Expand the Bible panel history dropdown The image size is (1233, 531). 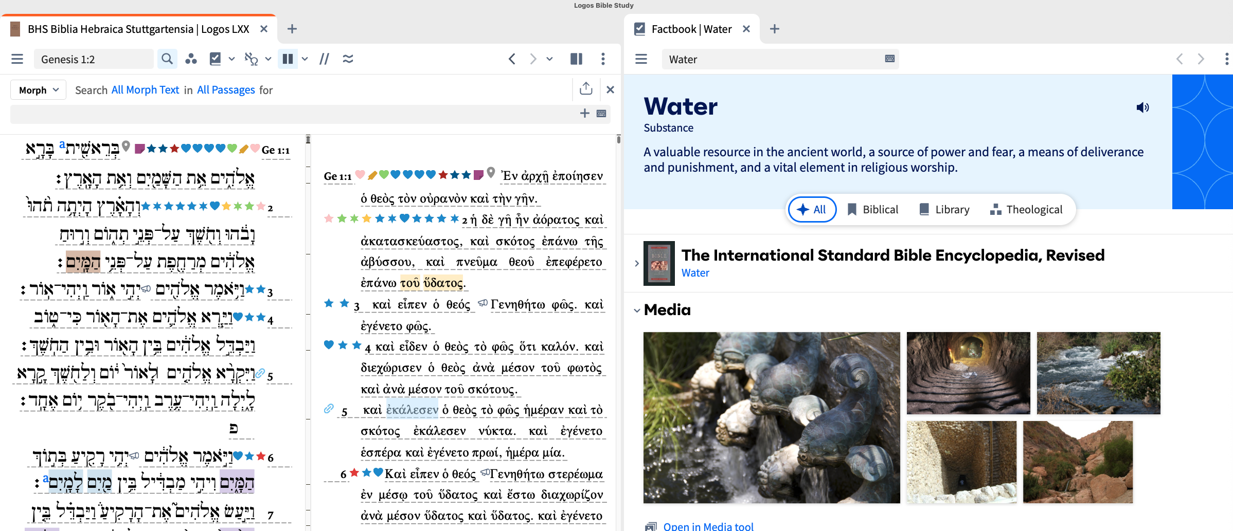click(549, 59)
